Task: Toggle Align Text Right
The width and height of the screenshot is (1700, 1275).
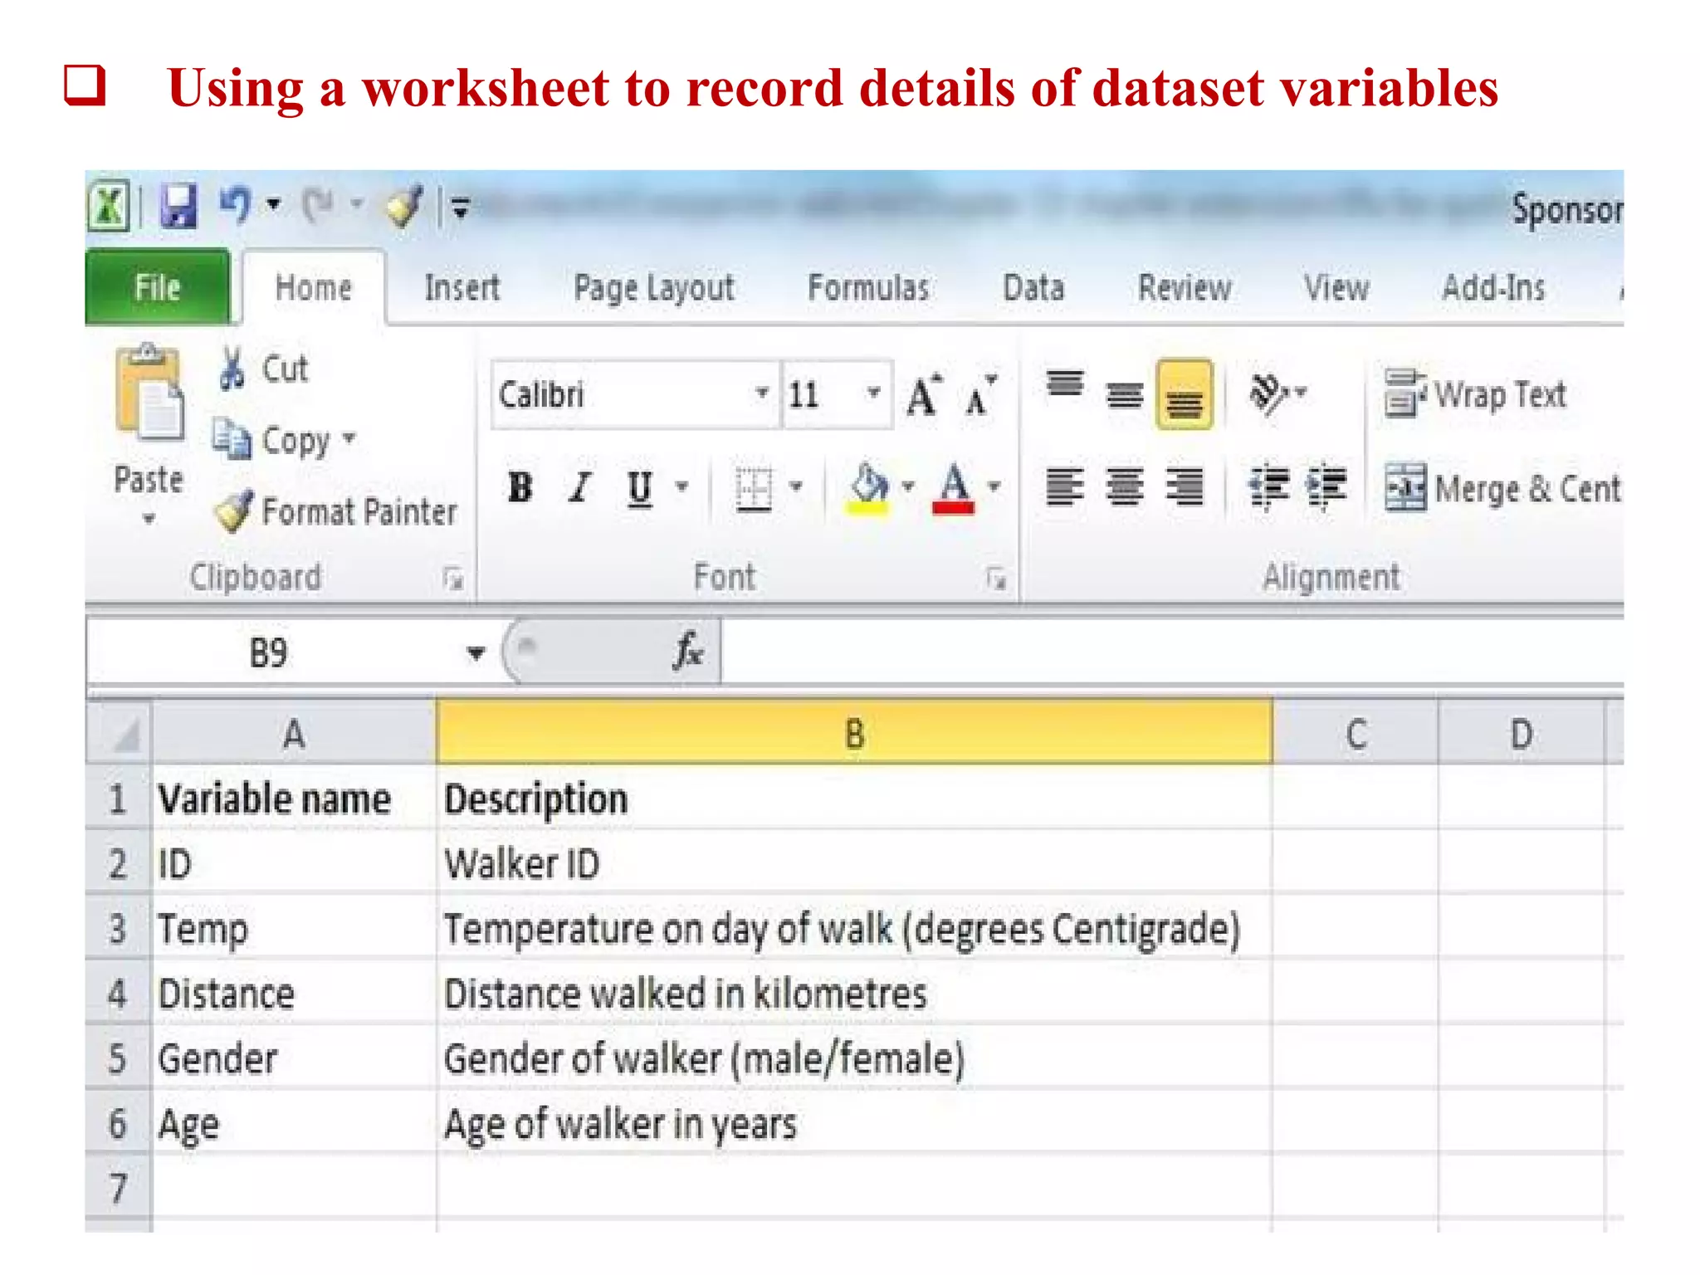Action: pyautogui.click(x=1185, y=487)
